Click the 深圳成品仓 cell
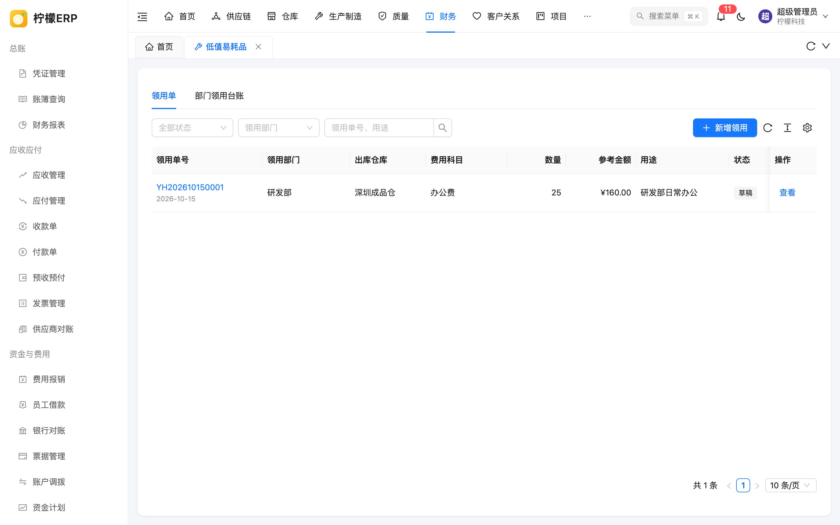840x525 pixels. click(x=375, y=193)
